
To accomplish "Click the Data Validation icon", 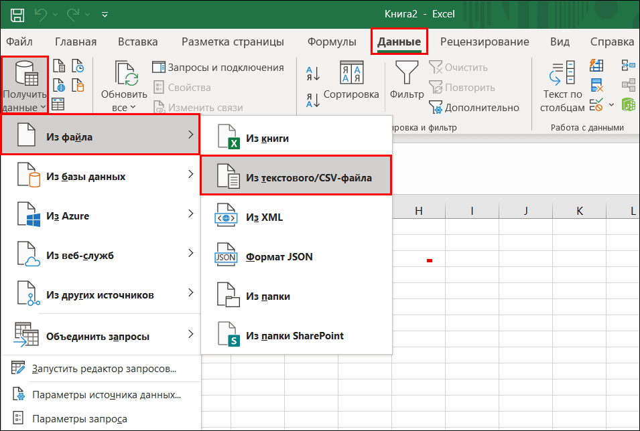I will point(596,105).
